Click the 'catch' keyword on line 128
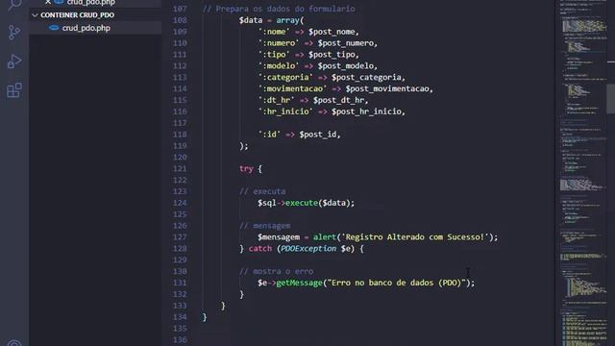 (x=260, y=249)
